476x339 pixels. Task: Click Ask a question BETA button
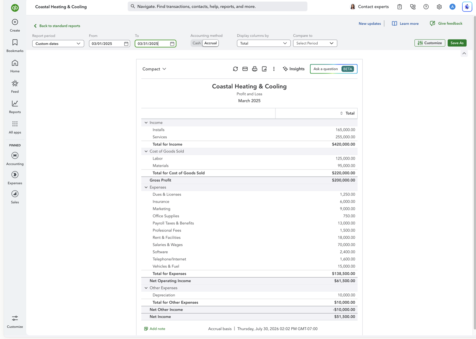click(x=334, y=69)
